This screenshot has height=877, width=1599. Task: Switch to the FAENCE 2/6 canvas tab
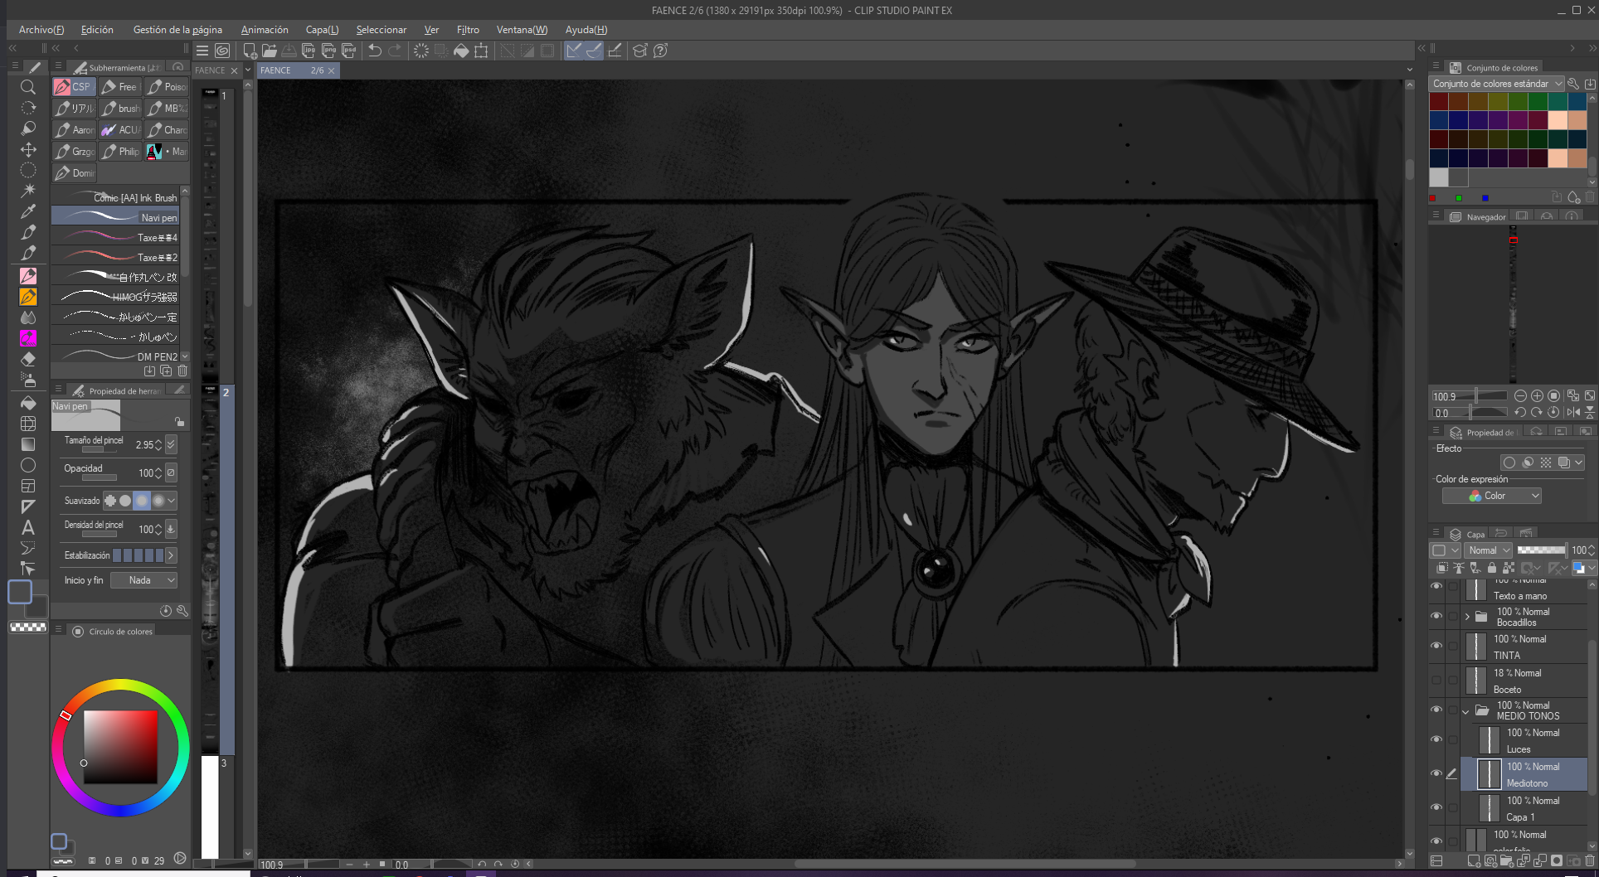tap(297, 70)
